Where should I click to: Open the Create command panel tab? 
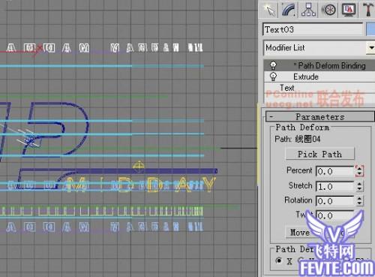point(269,10)
